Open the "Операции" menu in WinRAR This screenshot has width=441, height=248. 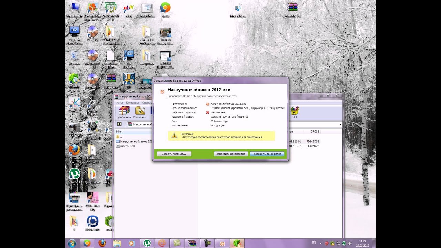[x=147, y=103]
